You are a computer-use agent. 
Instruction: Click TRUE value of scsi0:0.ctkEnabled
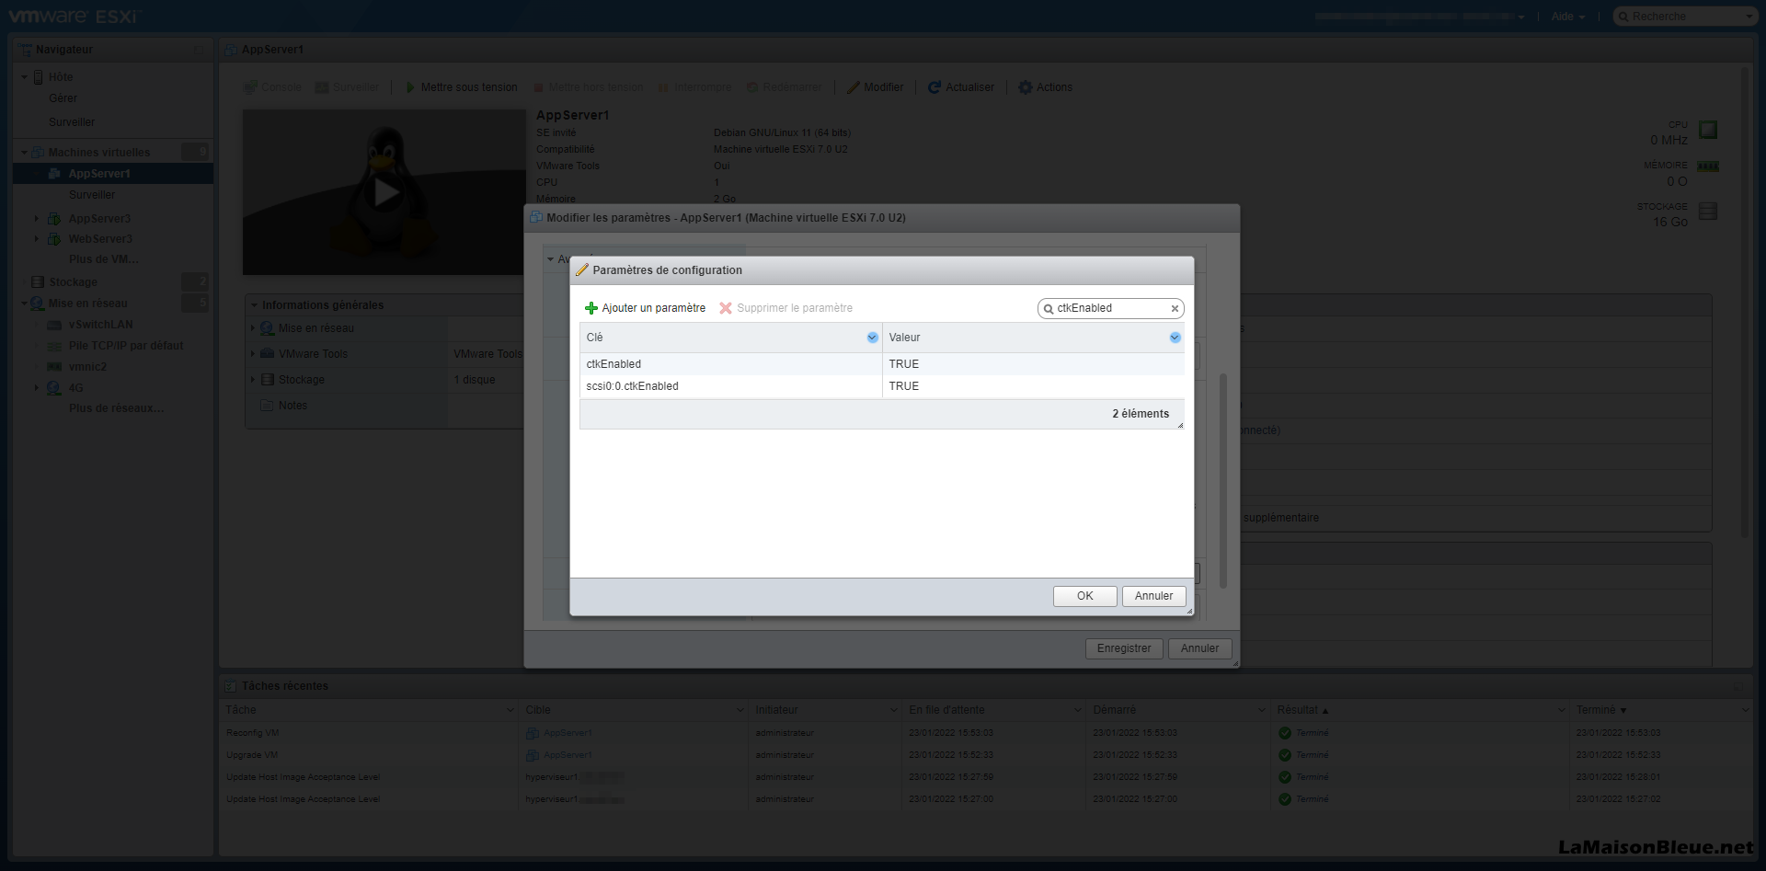tap(903, 386)
